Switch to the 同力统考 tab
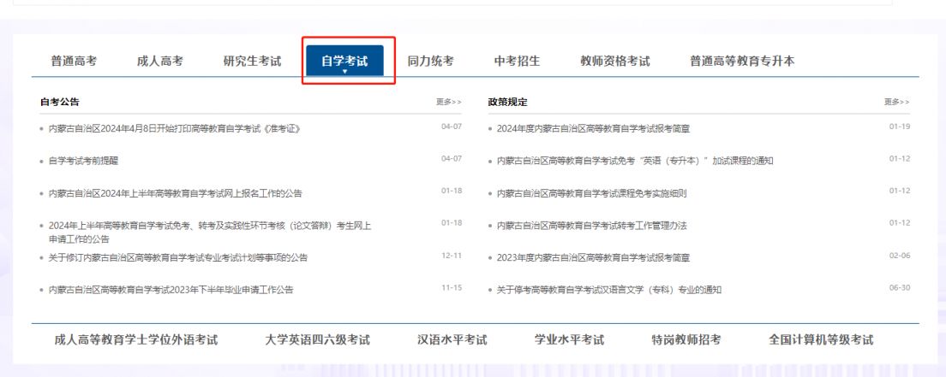Image resolution: width=946 pixels, height=377 pixels. click(x=430, y=61)
